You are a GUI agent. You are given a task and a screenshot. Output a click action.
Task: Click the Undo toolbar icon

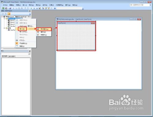tap(25, 8)
